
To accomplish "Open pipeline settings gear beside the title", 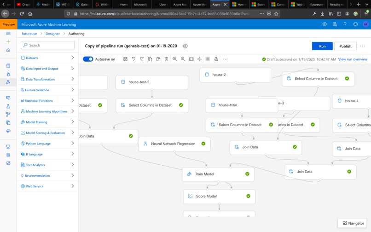I will 185,46.
